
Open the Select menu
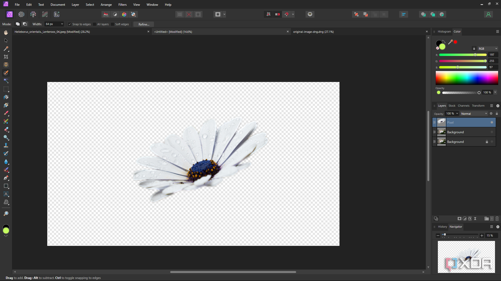coord(90,5)
